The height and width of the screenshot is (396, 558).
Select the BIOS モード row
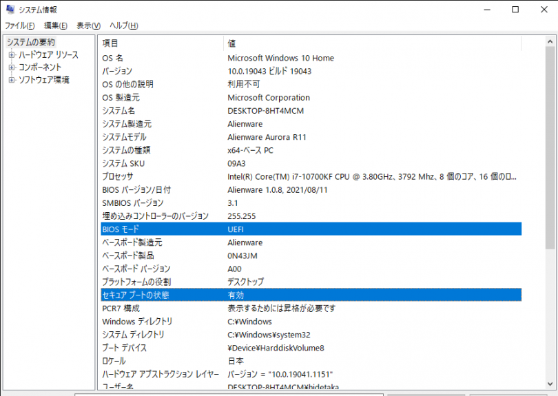311,229
